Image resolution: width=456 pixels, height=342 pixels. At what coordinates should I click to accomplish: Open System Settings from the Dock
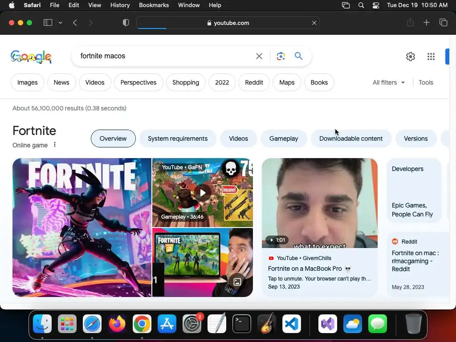pyautogui.click(x=192, y=324)
